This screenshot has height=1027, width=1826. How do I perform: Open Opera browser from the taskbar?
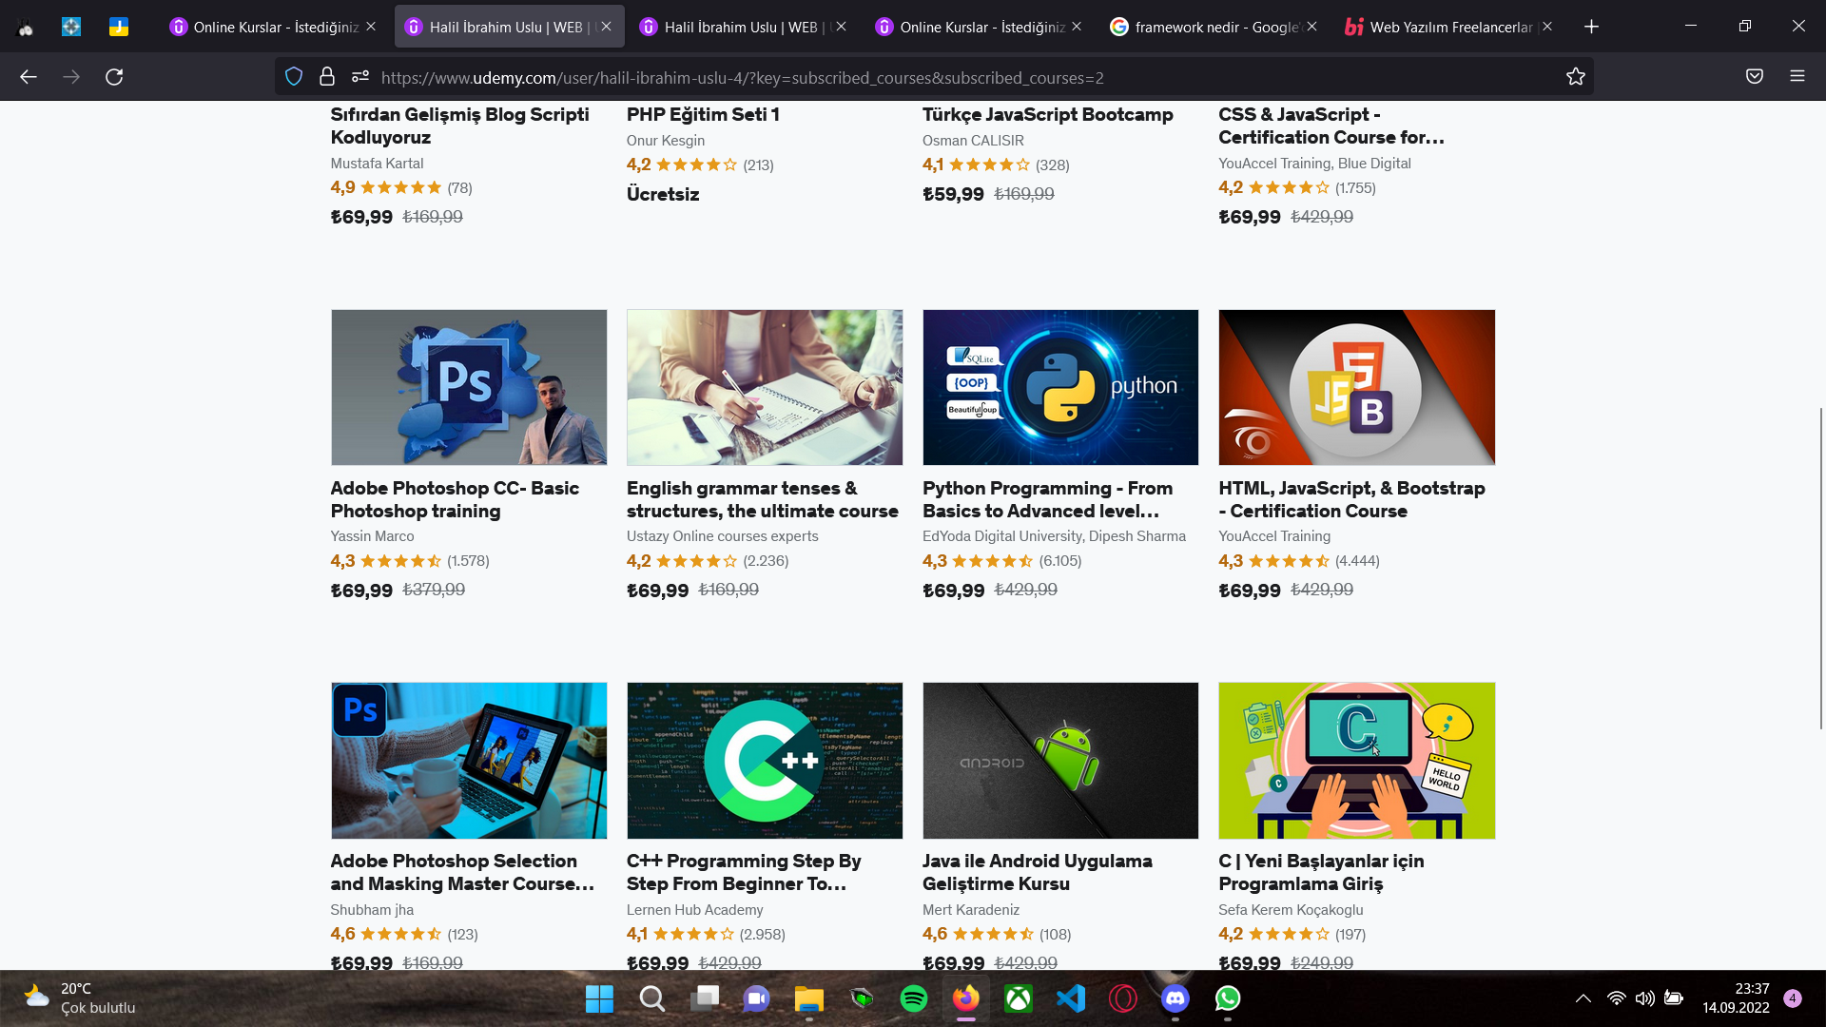[x=1123, y=998]
